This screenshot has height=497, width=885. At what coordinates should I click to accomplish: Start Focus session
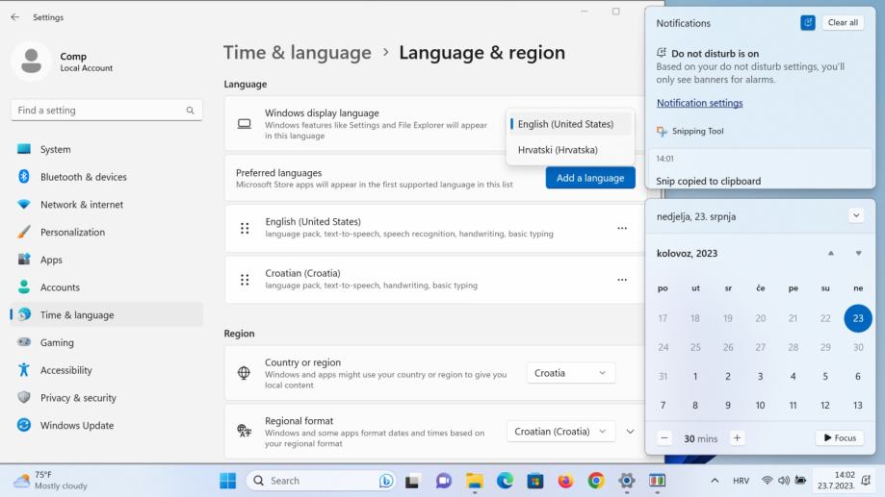(840, 437)
